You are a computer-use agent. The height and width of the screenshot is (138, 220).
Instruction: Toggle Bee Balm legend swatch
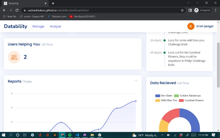pyautogui.click(x=157, y=96)
